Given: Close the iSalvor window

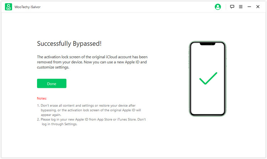Looking at the screenshot, I should pos(258,7).
